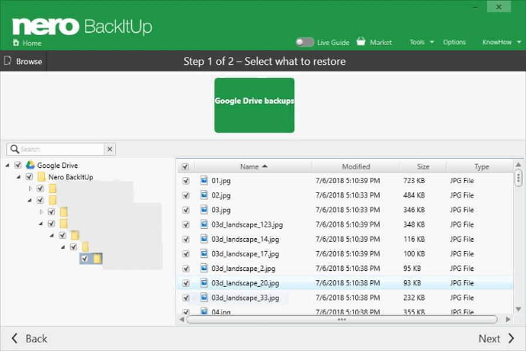Click the Options menu item
Image resolution: width=526 pixels, height=351 pixels.
pyautogui.click(x=454, y=42)
